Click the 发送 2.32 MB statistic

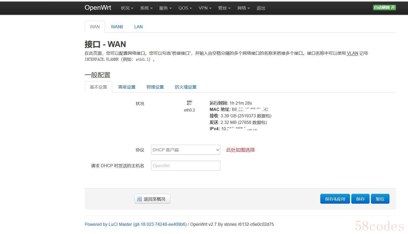coord(238,122)
